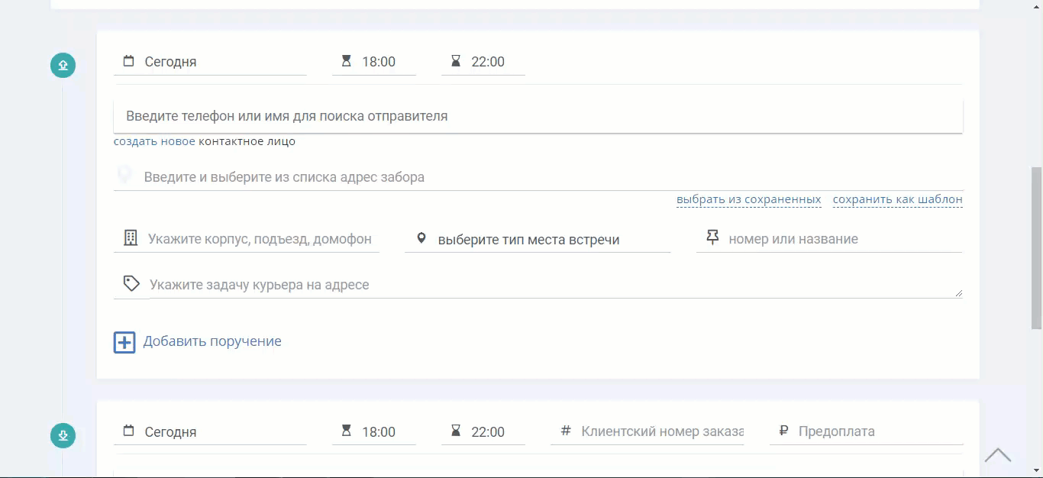Click сохранить как шаблон link
The width and height of the screenshot is (1043, 478).
pos(898,199)
